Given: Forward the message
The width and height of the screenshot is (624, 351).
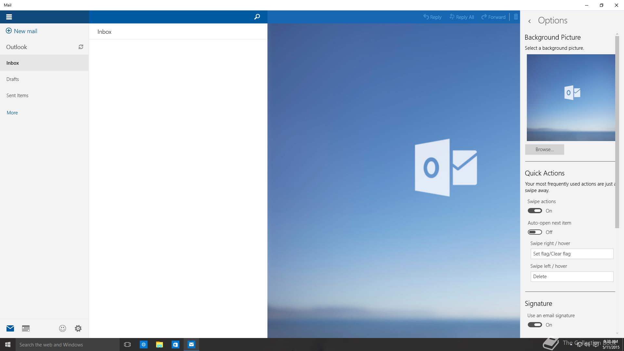Looking at the screenshot, I should pos(493,17).
